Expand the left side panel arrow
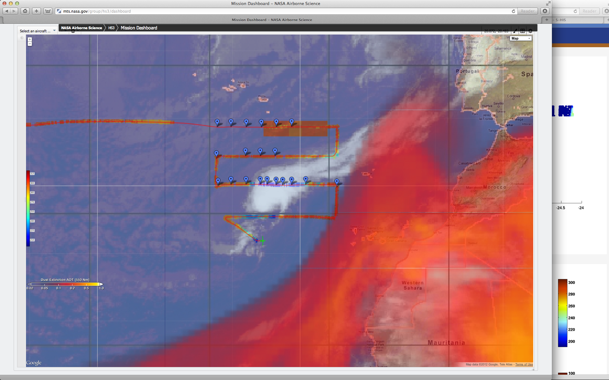The width and height of the screenshot is (609, 380). [22, 38]
